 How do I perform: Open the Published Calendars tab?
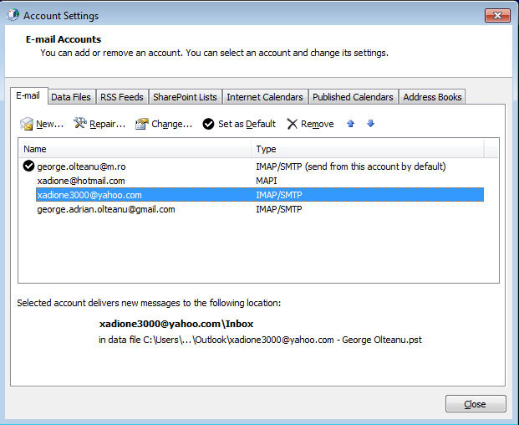tap(353, 97)
